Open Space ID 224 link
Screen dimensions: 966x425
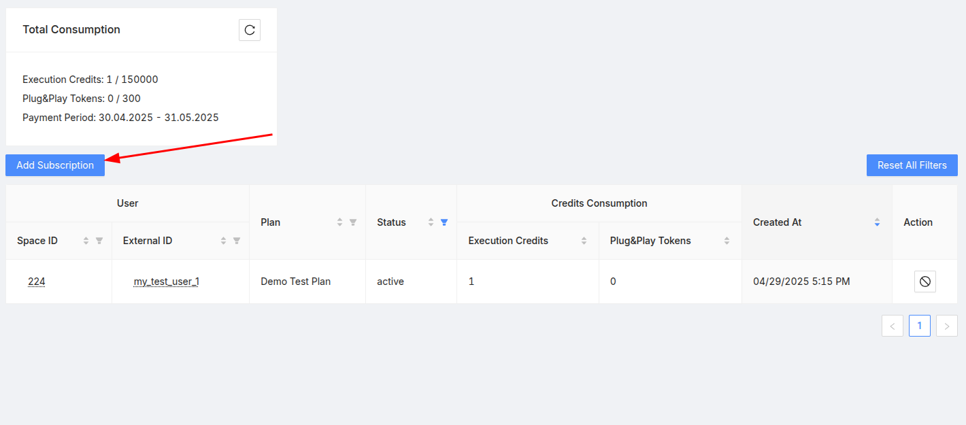coord(37,282)
